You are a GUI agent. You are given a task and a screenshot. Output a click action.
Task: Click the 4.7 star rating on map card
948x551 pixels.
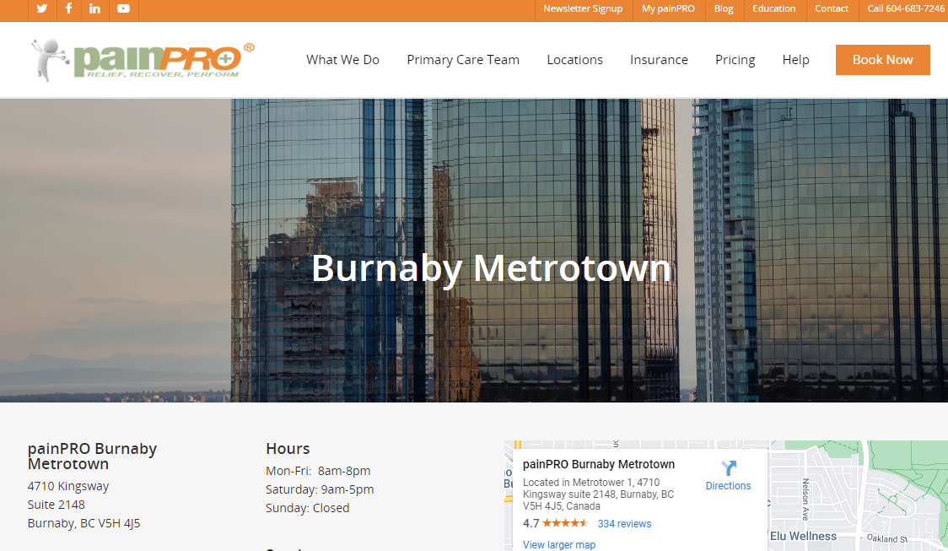tap(556, 523)
